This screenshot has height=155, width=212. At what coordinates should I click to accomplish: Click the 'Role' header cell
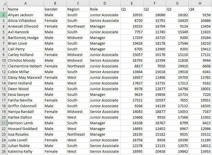coord(105,9)
